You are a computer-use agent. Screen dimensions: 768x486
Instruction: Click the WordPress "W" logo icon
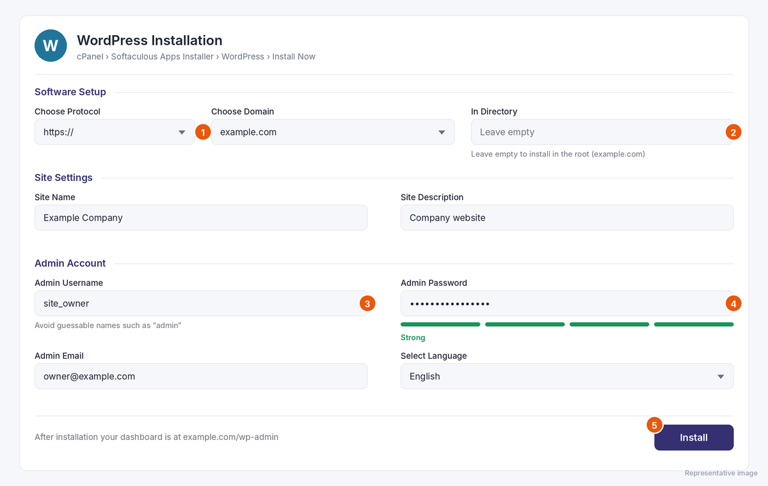51,46
